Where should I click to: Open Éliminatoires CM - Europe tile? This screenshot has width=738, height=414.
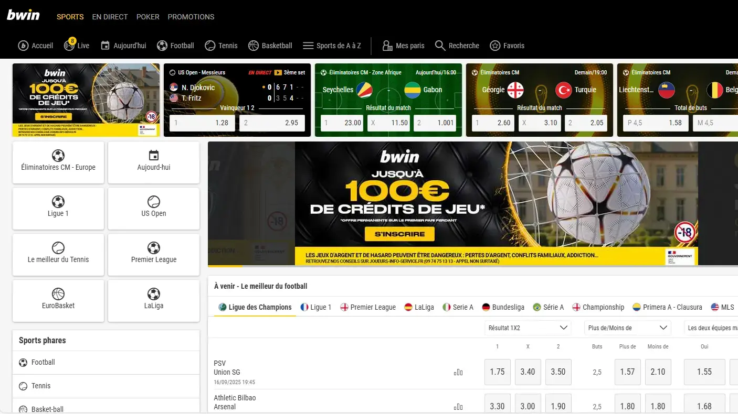58,162
